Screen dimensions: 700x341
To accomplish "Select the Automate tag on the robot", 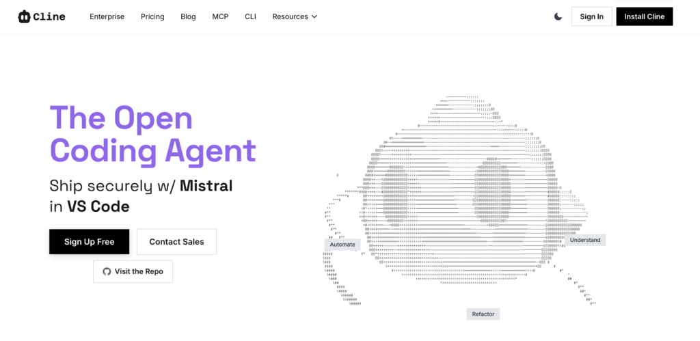I will 342,244.
